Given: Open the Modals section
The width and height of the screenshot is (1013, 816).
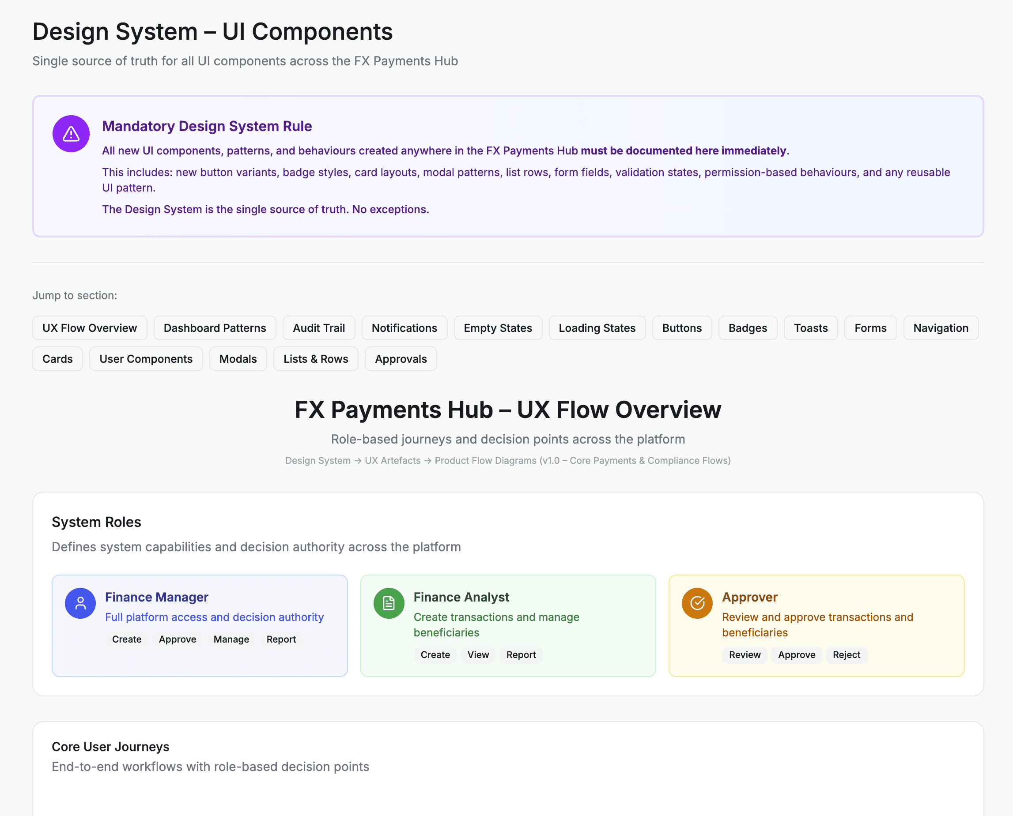Looking at the screenshot, I should click(x=238, y=359).
